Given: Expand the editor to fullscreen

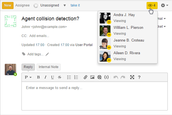Looking at the screenshot, I should (132, 77).
